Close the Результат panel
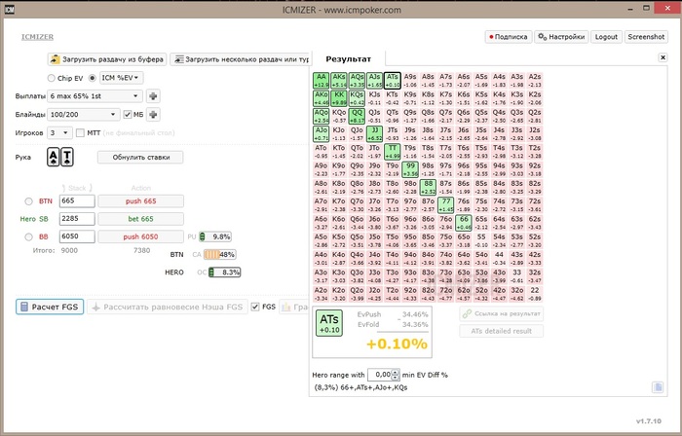Viewport: 682px width, 436px height. (663, 57)
